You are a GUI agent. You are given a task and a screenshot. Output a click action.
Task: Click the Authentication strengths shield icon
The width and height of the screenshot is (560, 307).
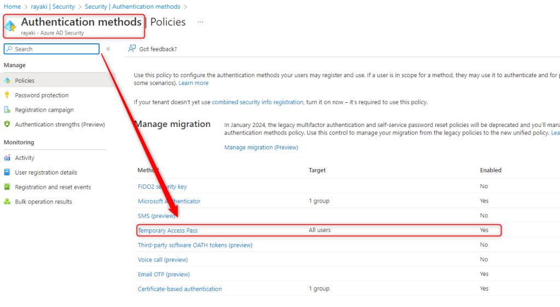pyautogui.click(x=7, y=125)
